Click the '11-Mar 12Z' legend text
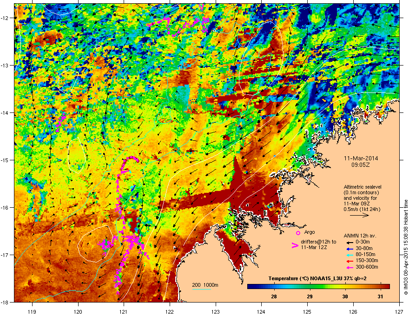The height and width of the screenshot is (316, 409). coord(314,247)
